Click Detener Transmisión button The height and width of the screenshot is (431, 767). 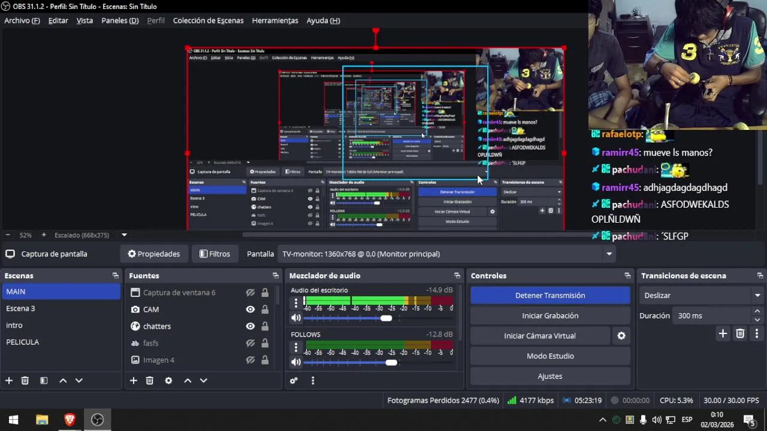tap(550, 295)
